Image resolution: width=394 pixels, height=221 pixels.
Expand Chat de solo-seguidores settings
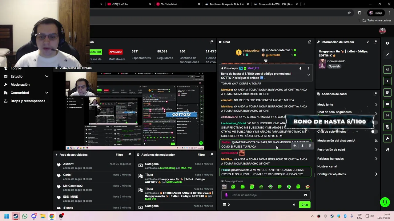(376, 113)
